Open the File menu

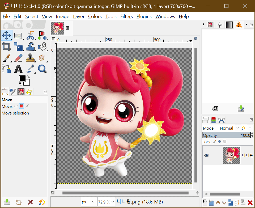pyautogui.click(x=6, y=16)
